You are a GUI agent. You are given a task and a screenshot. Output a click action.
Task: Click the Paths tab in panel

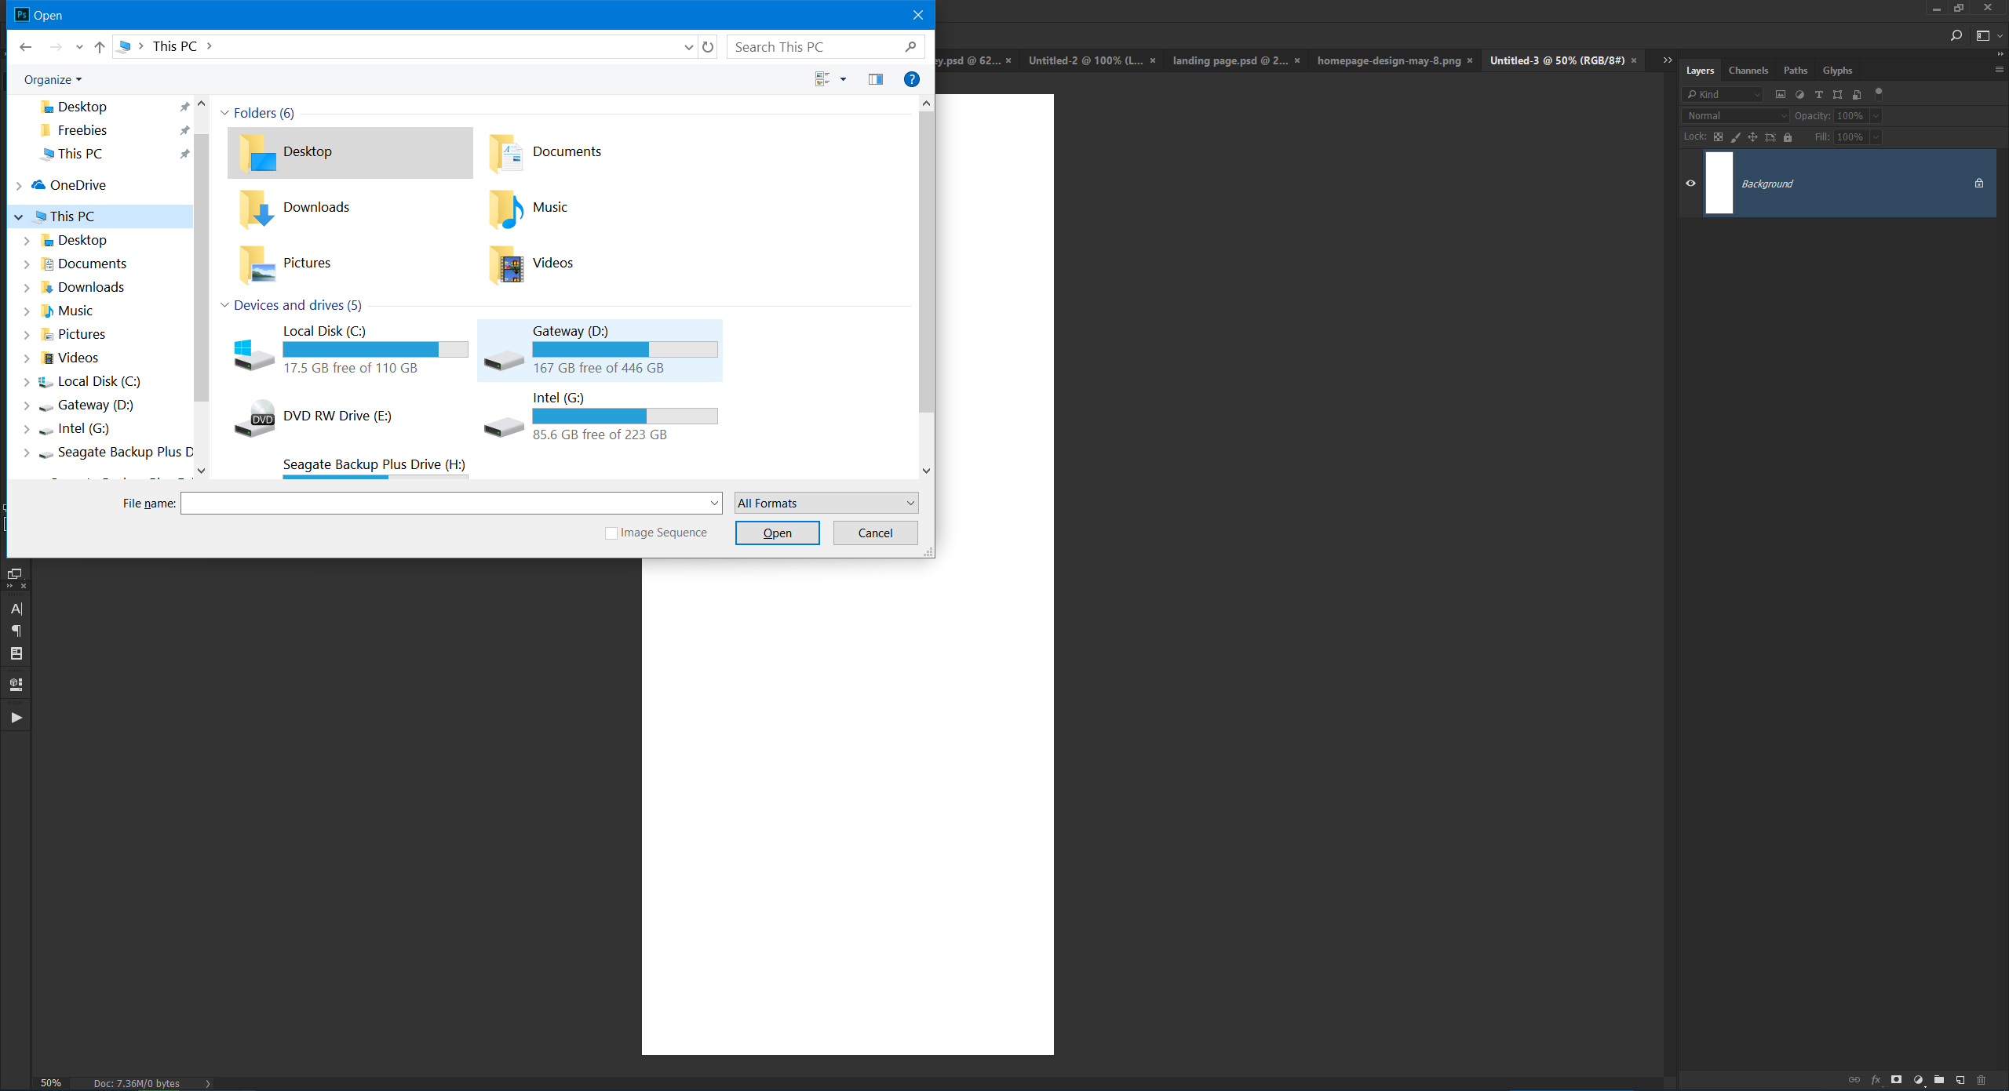[x=1794, y=70]
